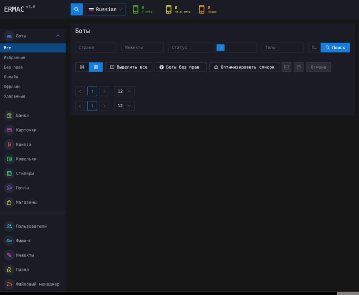The height and width of the screenshot is (295, 359).
Task: Switch bots to list view layout
Action: click(82, 67)
